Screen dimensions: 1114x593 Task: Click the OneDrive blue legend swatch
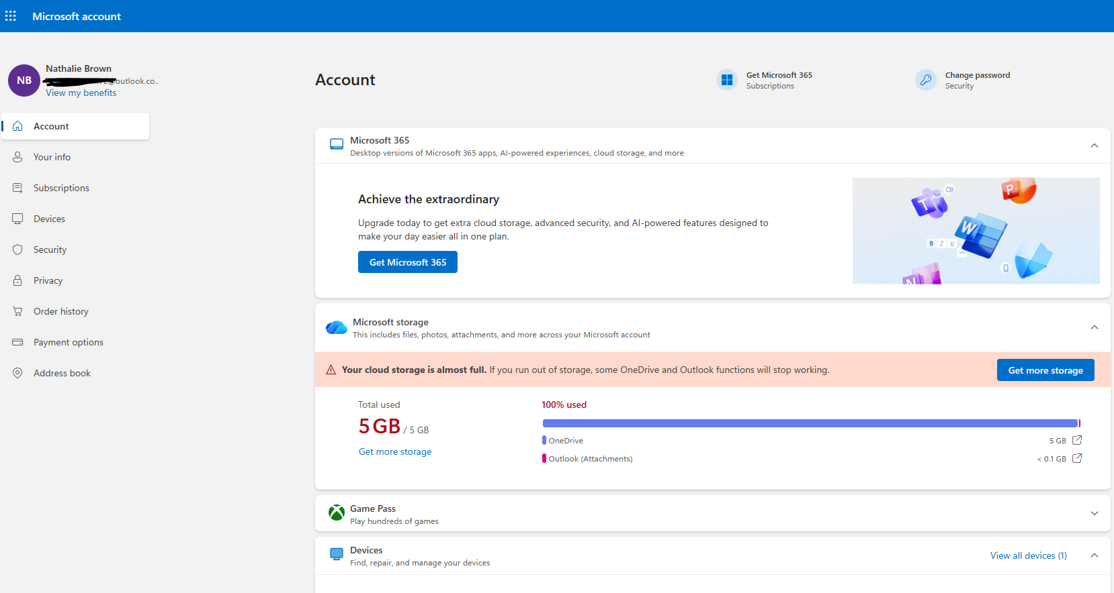coord(544,440)
